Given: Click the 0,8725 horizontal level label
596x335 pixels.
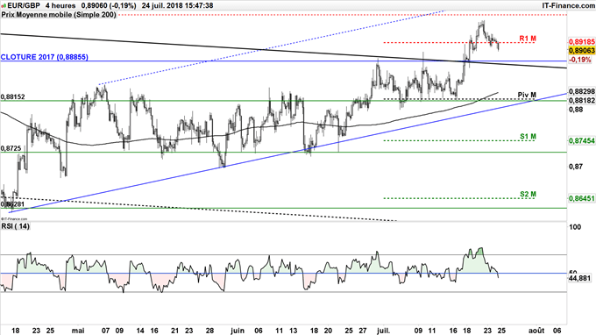Looking at the screenshot, I should pyautogui.click(x=11, y=148).
